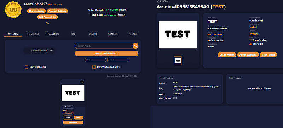This screenshot has width=283, height=128.
Task: Go to the Bought tab
Action: click(93, 34)
